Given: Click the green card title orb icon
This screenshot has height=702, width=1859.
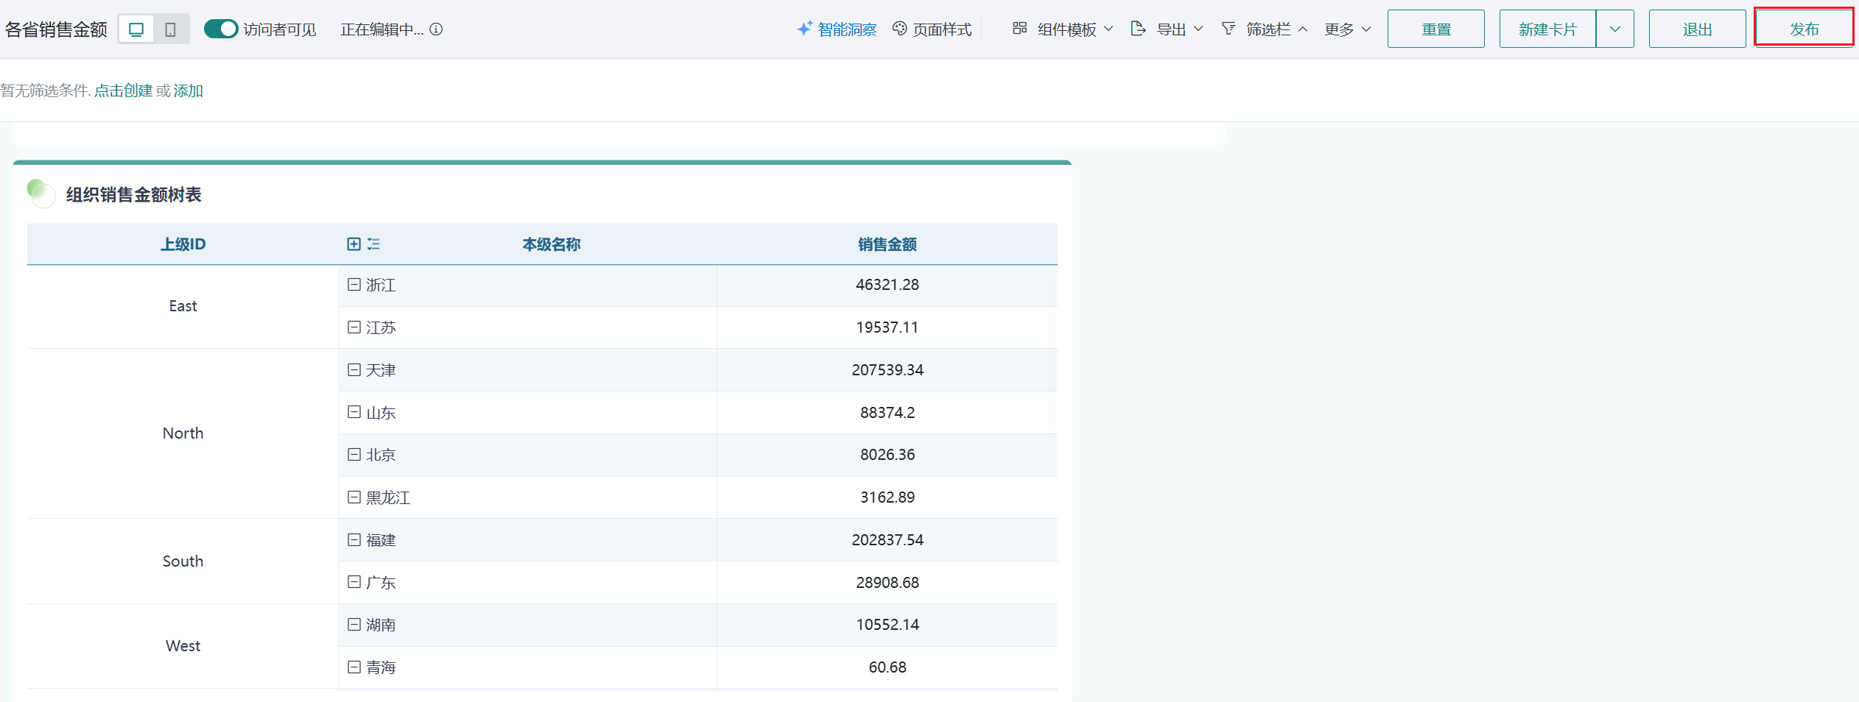Looking at the screenshot, I should [x=41, y=194].
